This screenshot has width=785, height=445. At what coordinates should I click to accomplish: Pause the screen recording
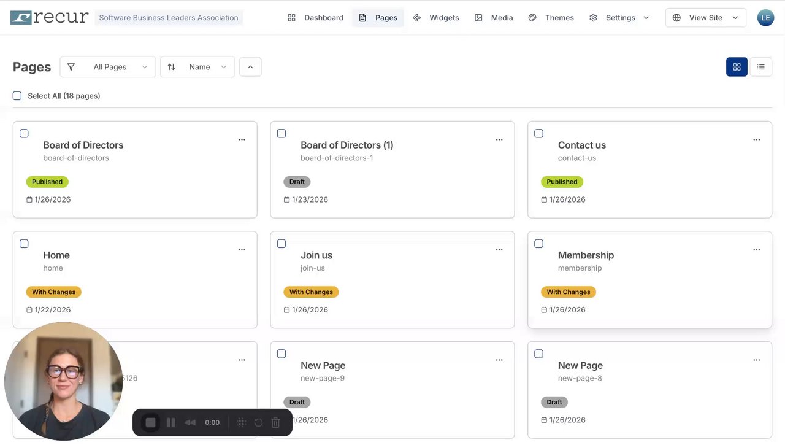[x=171, y=422]
